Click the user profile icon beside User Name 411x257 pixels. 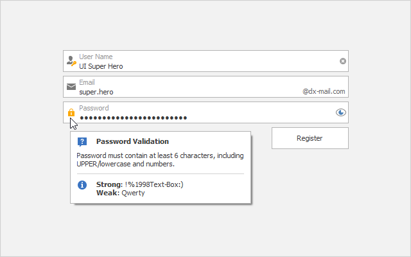(71, 62)
